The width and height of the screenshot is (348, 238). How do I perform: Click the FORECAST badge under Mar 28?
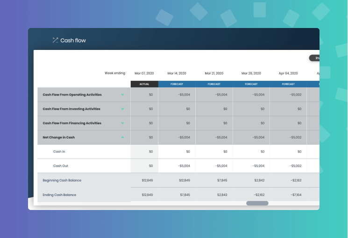point(251,84)
